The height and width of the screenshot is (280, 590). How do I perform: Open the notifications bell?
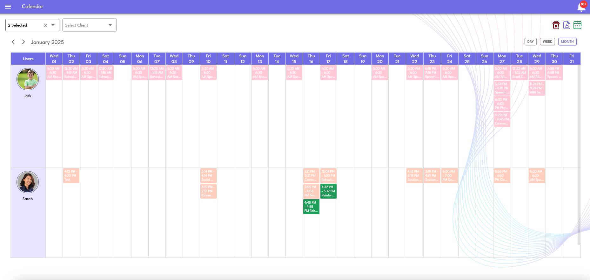pyautogui.click(x=581, y=7)
